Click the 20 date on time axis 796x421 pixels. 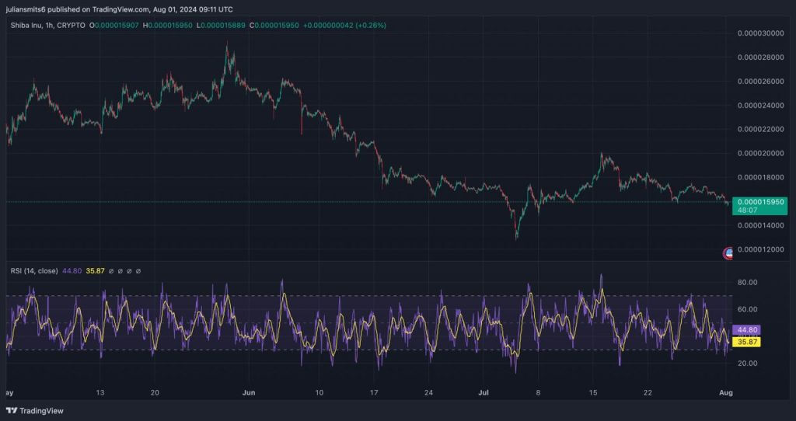click(x=155, y=392)
